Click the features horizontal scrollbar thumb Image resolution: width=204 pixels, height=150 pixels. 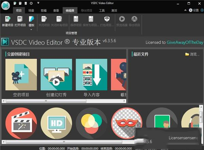64,142
